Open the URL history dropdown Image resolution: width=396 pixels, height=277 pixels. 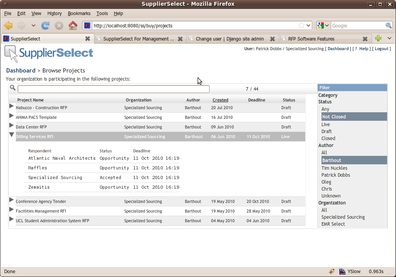coord(308,25)
